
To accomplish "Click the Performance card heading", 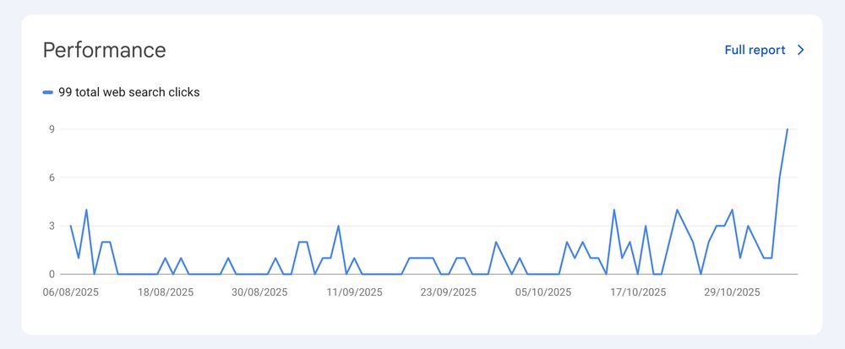I will click(x=104, y=50).
